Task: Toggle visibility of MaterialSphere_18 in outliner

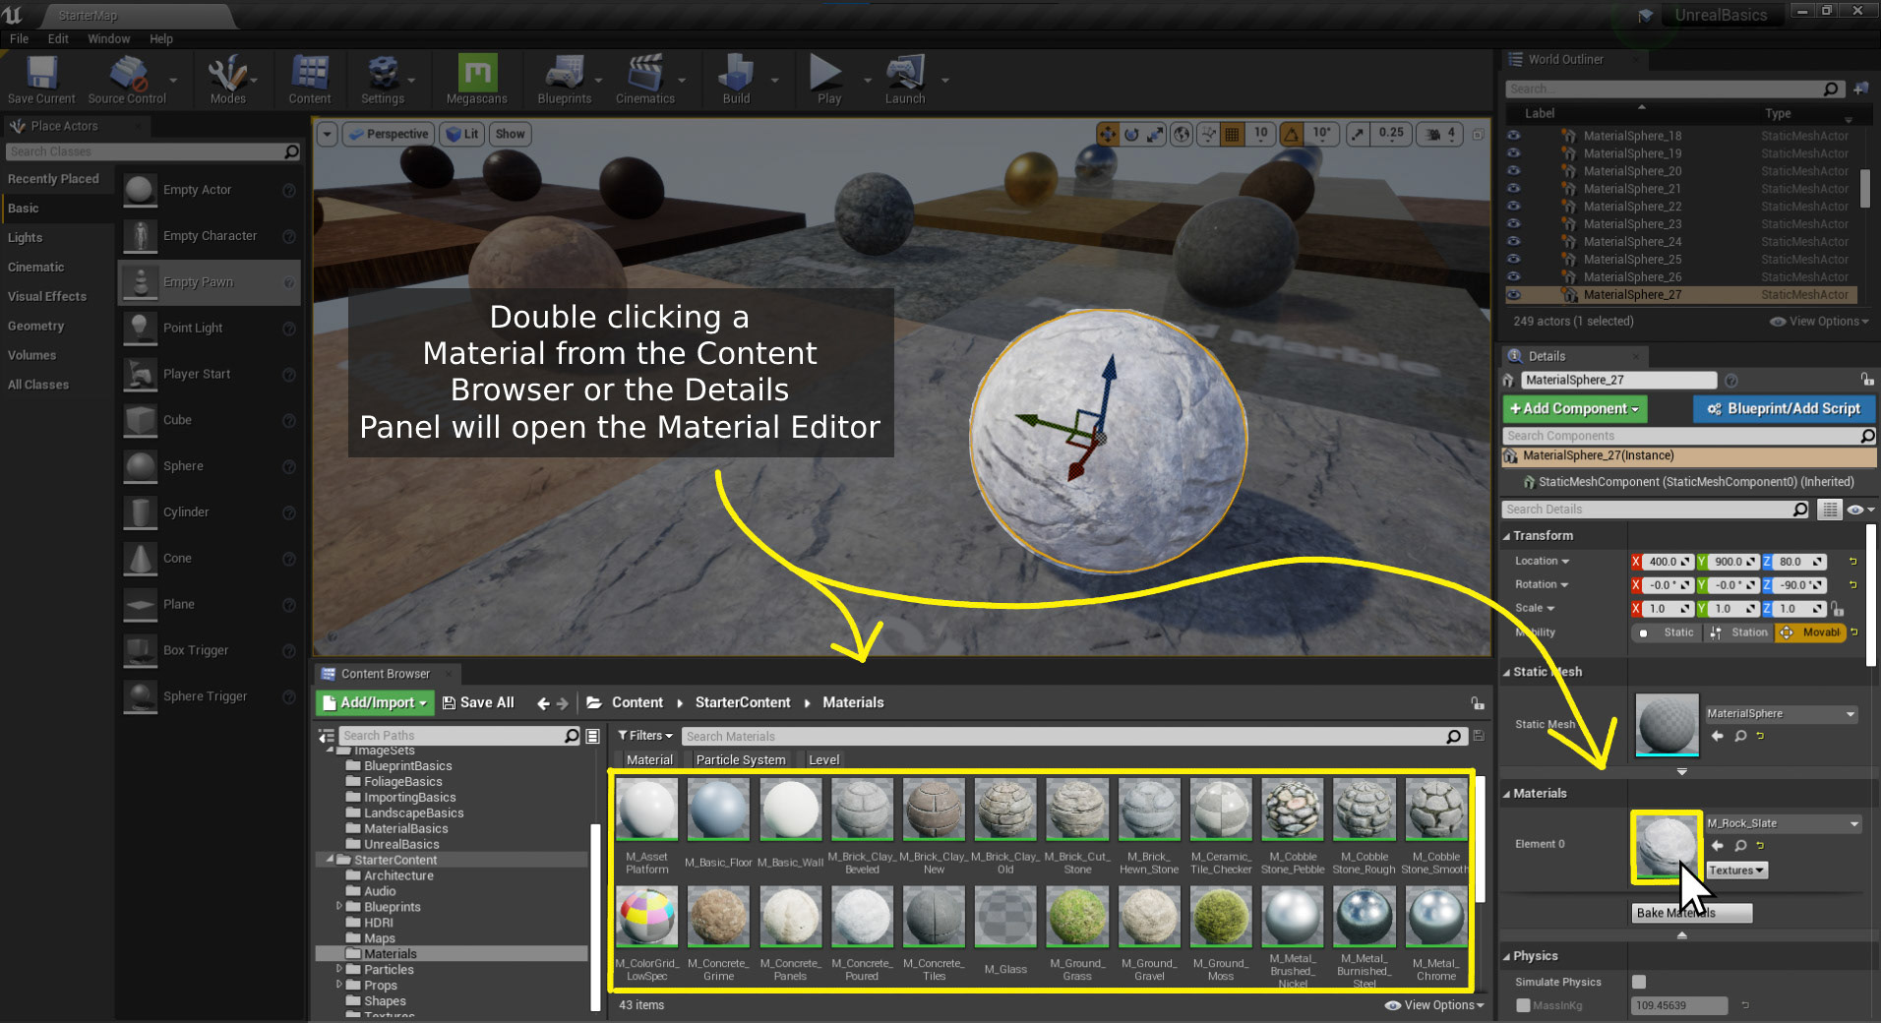Action: 1514,136
